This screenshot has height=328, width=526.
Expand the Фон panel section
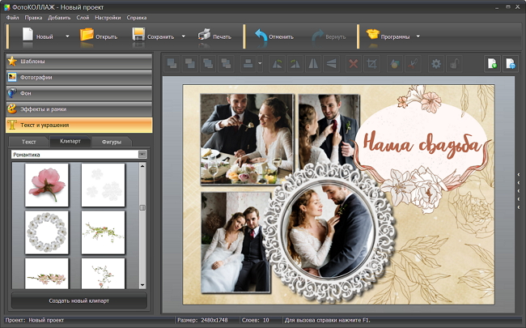click(78, 93)
